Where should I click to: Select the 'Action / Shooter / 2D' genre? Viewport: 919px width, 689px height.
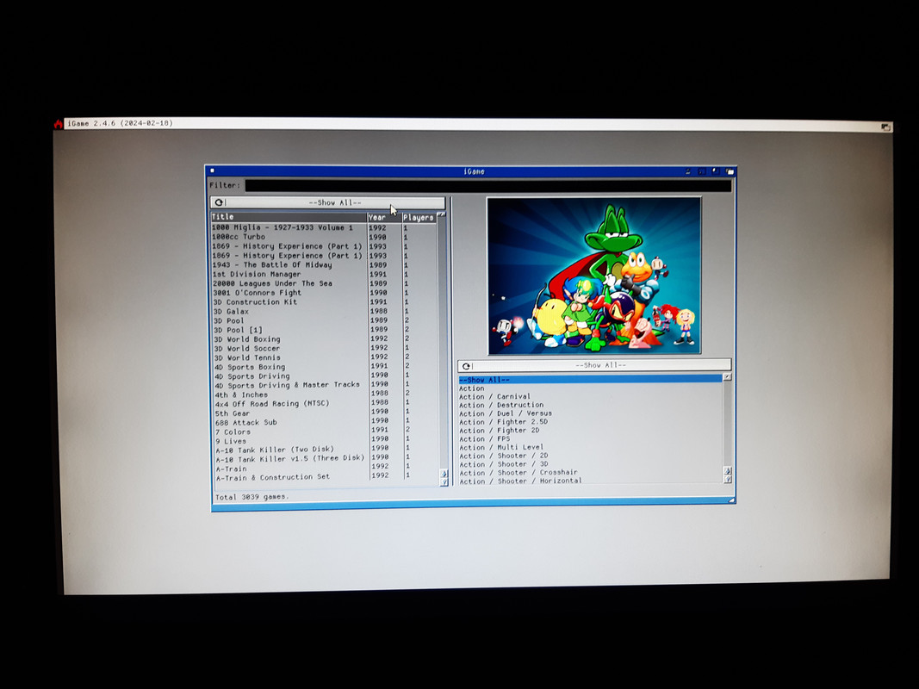[x=504, y=456]
